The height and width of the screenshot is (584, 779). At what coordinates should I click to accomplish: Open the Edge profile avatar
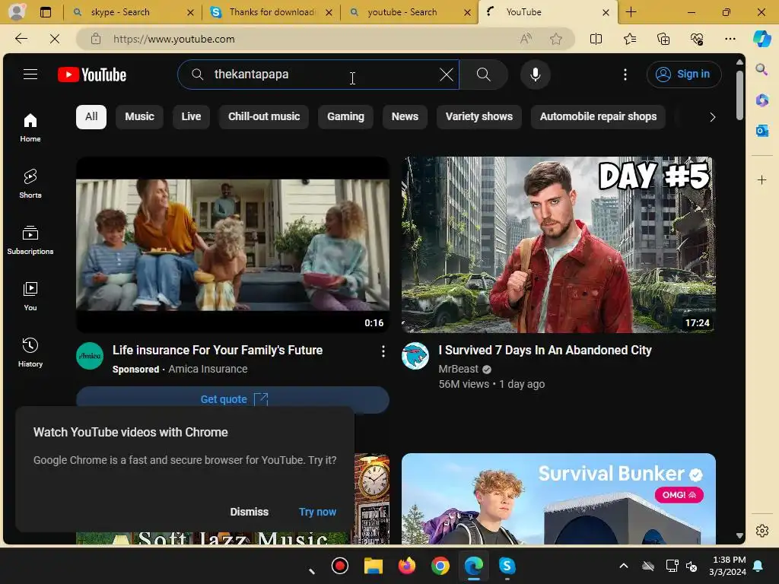pyautogui.click(x=17, y=12)
